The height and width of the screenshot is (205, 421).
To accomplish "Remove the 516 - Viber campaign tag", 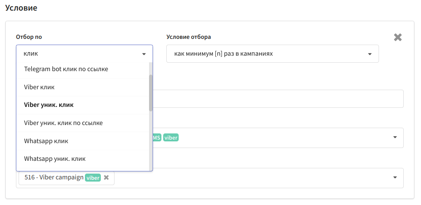I will coord(106,177).
